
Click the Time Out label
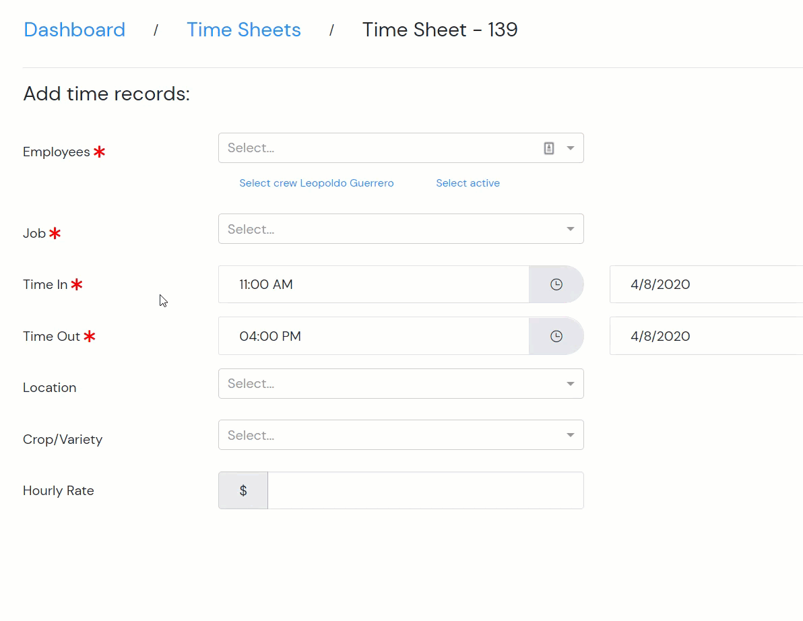pos(51,336)
